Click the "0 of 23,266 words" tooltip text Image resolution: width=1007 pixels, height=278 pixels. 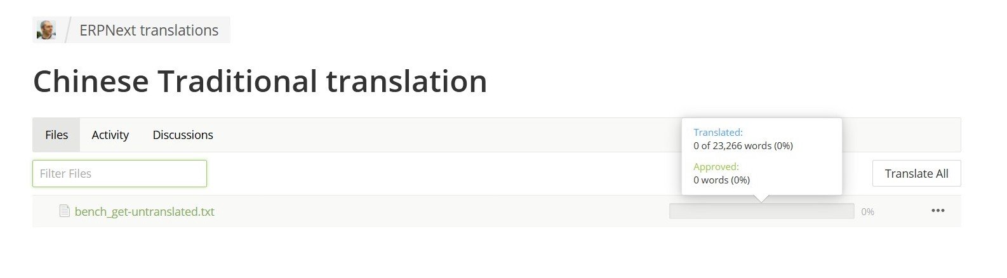[743, 146]
